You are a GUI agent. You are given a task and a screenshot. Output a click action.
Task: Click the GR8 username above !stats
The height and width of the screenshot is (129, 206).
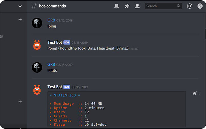51,64
